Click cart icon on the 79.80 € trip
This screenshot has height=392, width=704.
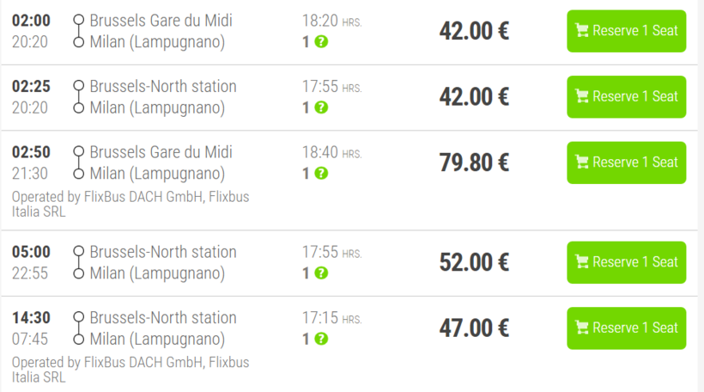[582, 162]
